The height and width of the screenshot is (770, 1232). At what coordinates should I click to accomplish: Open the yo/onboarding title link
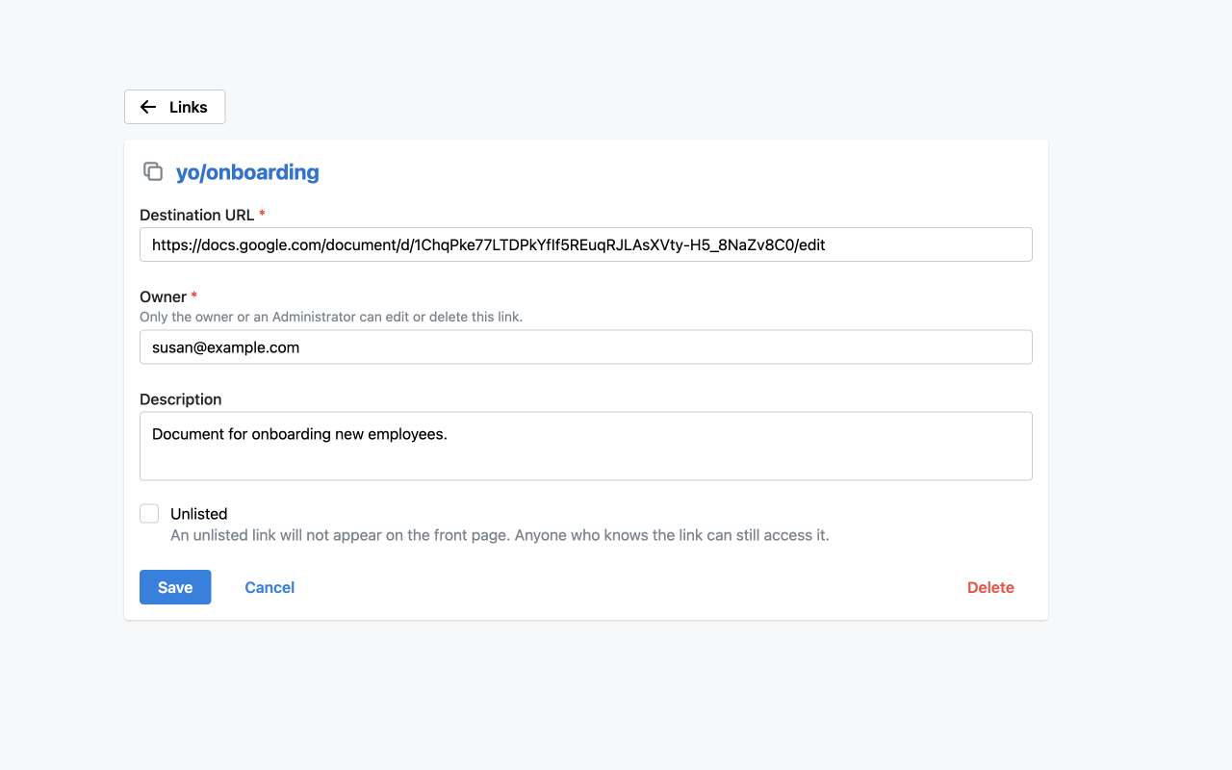tap(247, 172)
